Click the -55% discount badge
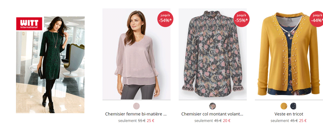This screenshot has width=323, height=129. coord(241,19)
